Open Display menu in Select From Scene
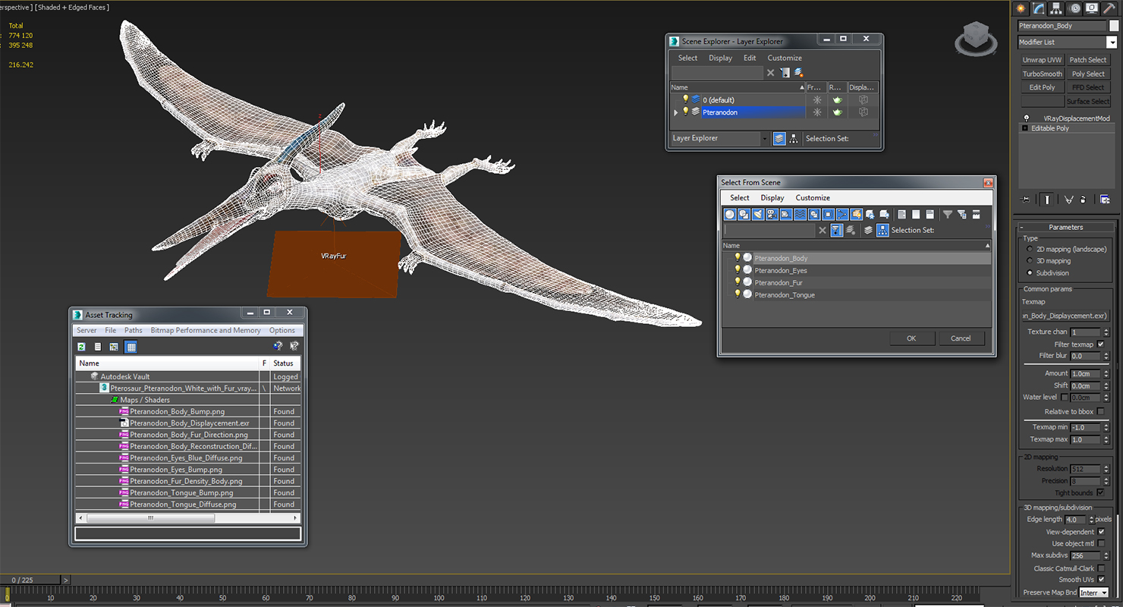Image resolution: width=1123 pixels, height=607 pixels. 772,197
